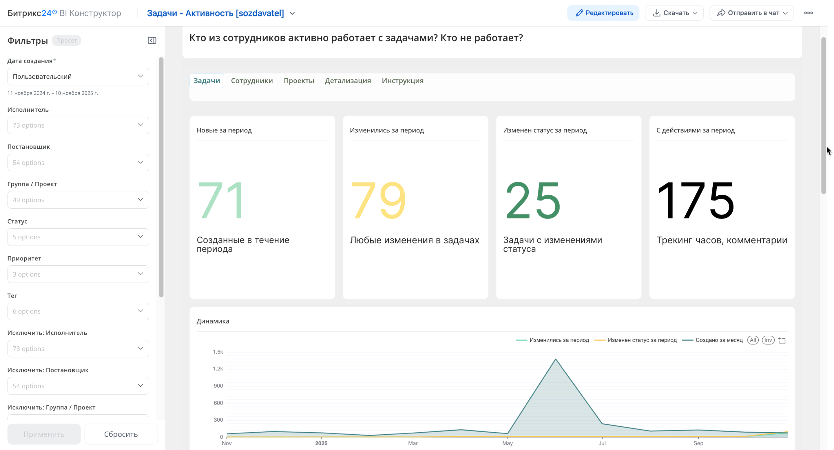Switch to the Сотрудники tab
This screenshot has width=834, height=450.
pos(251,80)
